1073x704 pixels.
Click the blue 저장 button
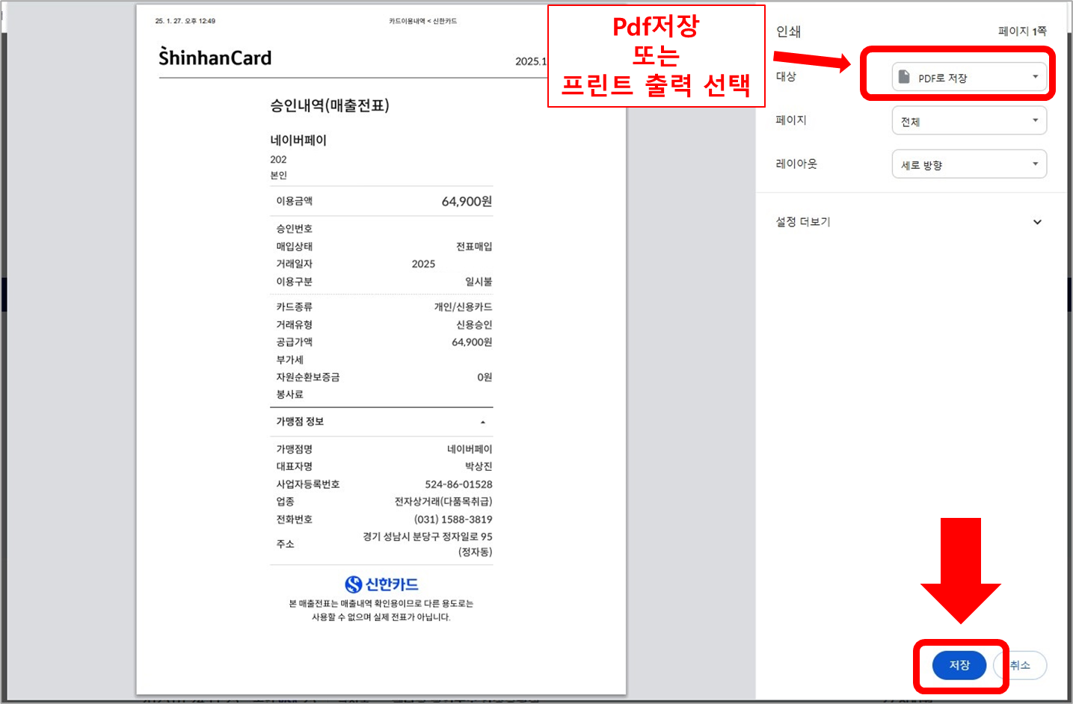[959, 665]
